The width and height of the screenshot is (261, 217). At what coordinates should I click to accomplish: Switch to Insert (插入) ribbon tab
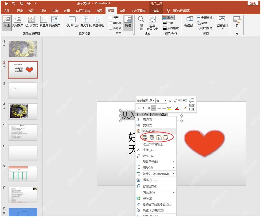point(32,11)
